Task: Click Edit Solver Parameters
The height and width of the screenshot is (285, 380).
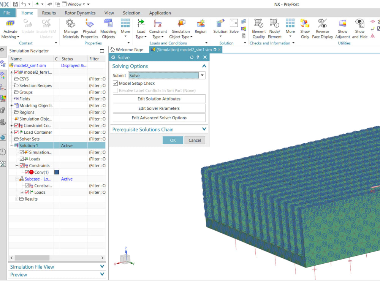Action: click(159, 108)
